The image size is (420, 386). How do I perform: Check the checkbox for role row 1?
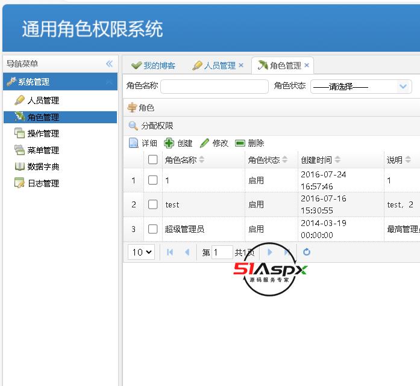152,180
